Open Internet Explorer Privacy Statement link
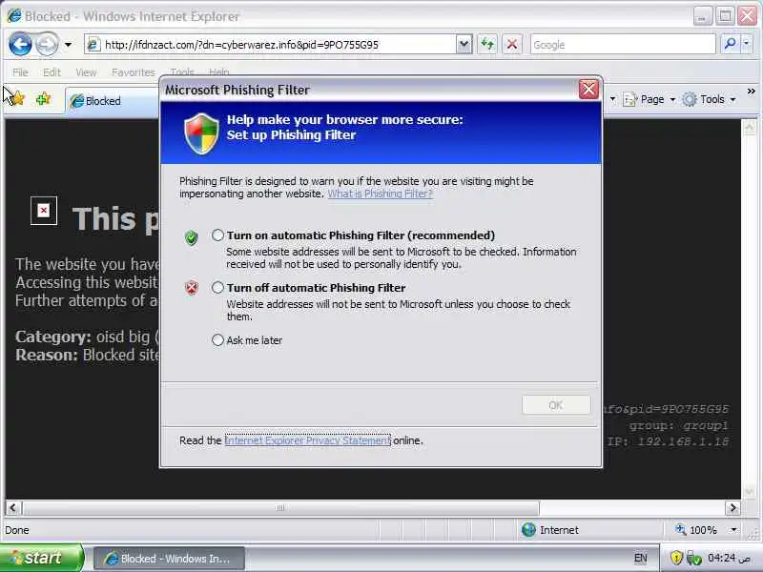The image size is (763, 572). coord(308,440)
